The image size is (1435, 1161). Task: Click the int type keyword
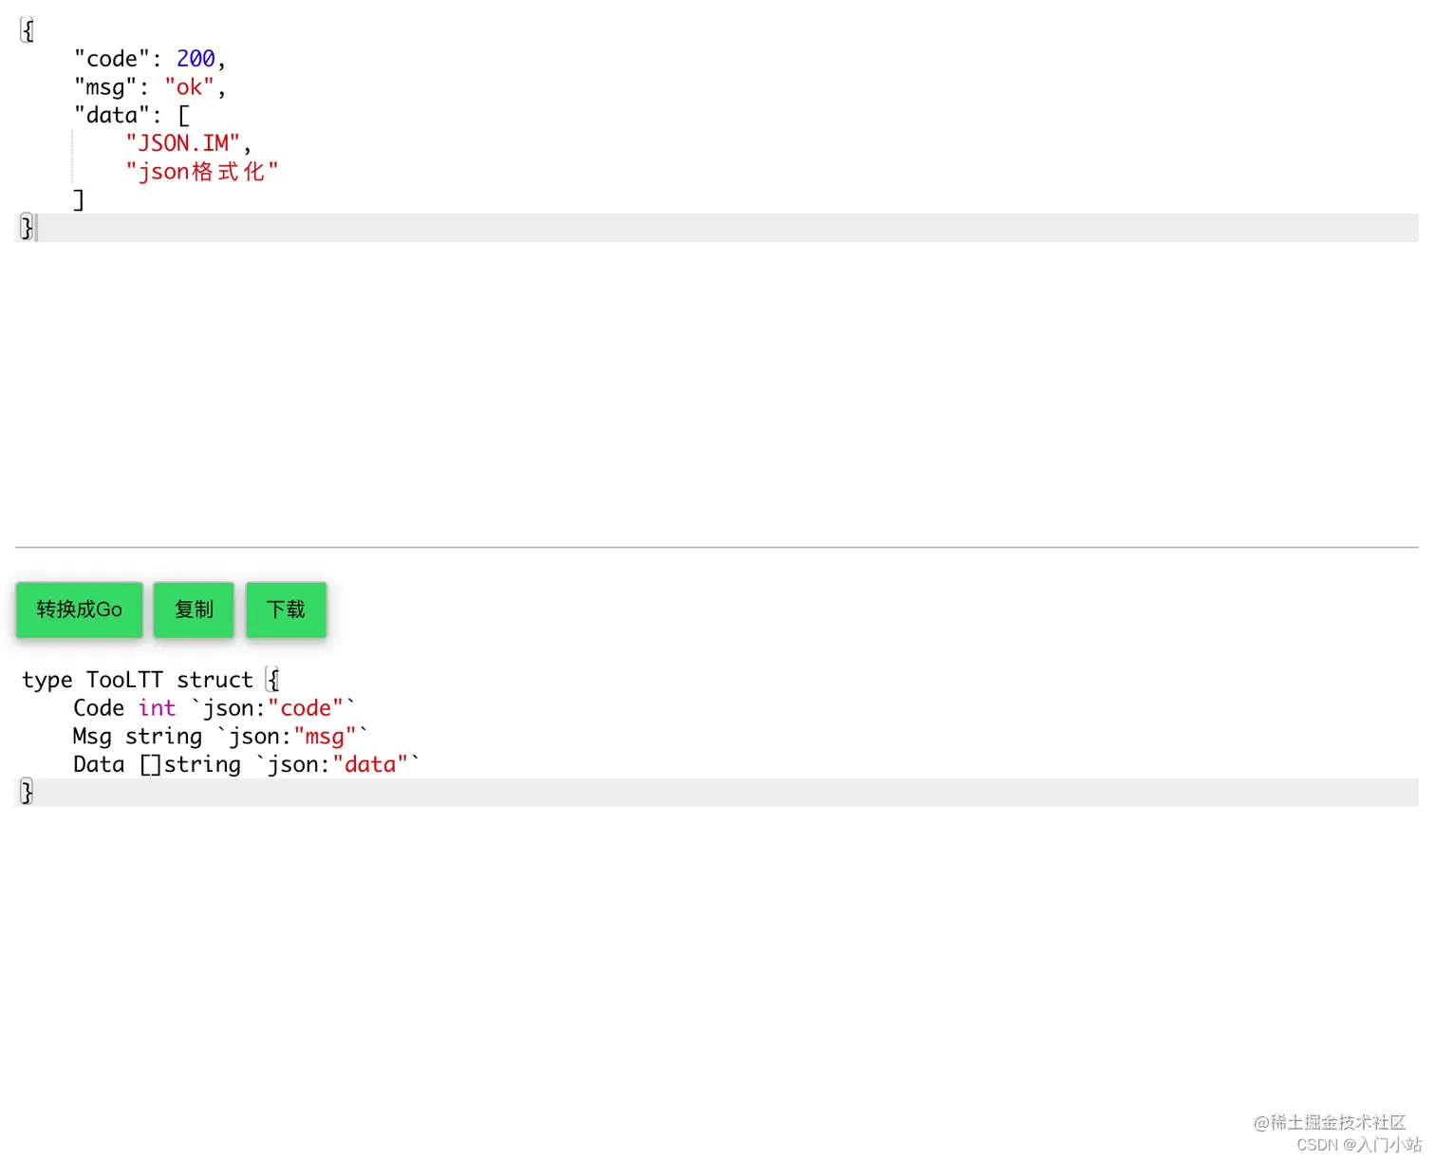[157, 708]
